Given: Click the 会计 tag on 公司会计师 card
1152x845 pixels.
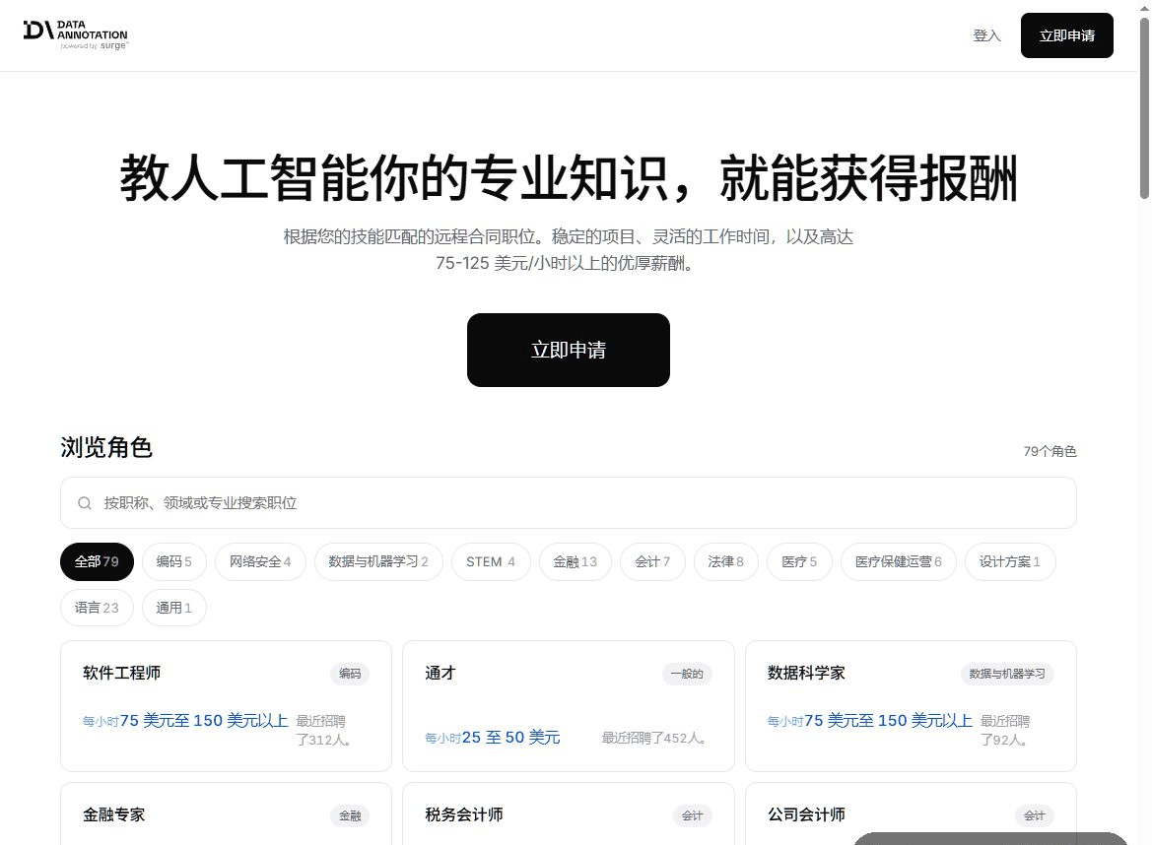Looking at the screenshot, I should (1035, 814).
